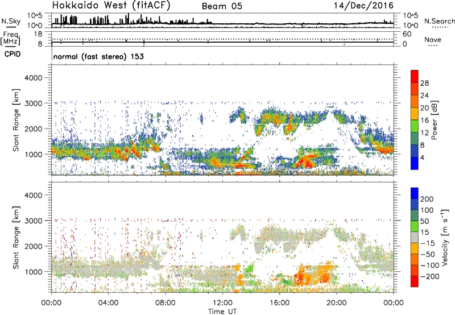Screen dimensions: 455x315
Task: Click the '2000' tick on Velocity panel
Action: point(34,246)
